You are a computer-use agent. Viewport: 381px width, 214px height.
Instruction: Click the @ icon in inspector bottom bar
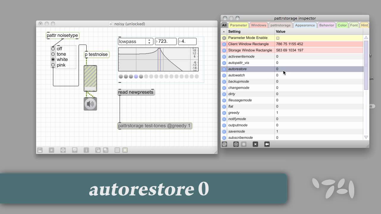[x=224, y=144]
